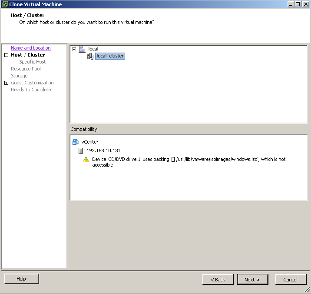The height and width of the screenshot is (294, 311).
Task: Click the Ready to Complete step label
Action: point(31,90)
